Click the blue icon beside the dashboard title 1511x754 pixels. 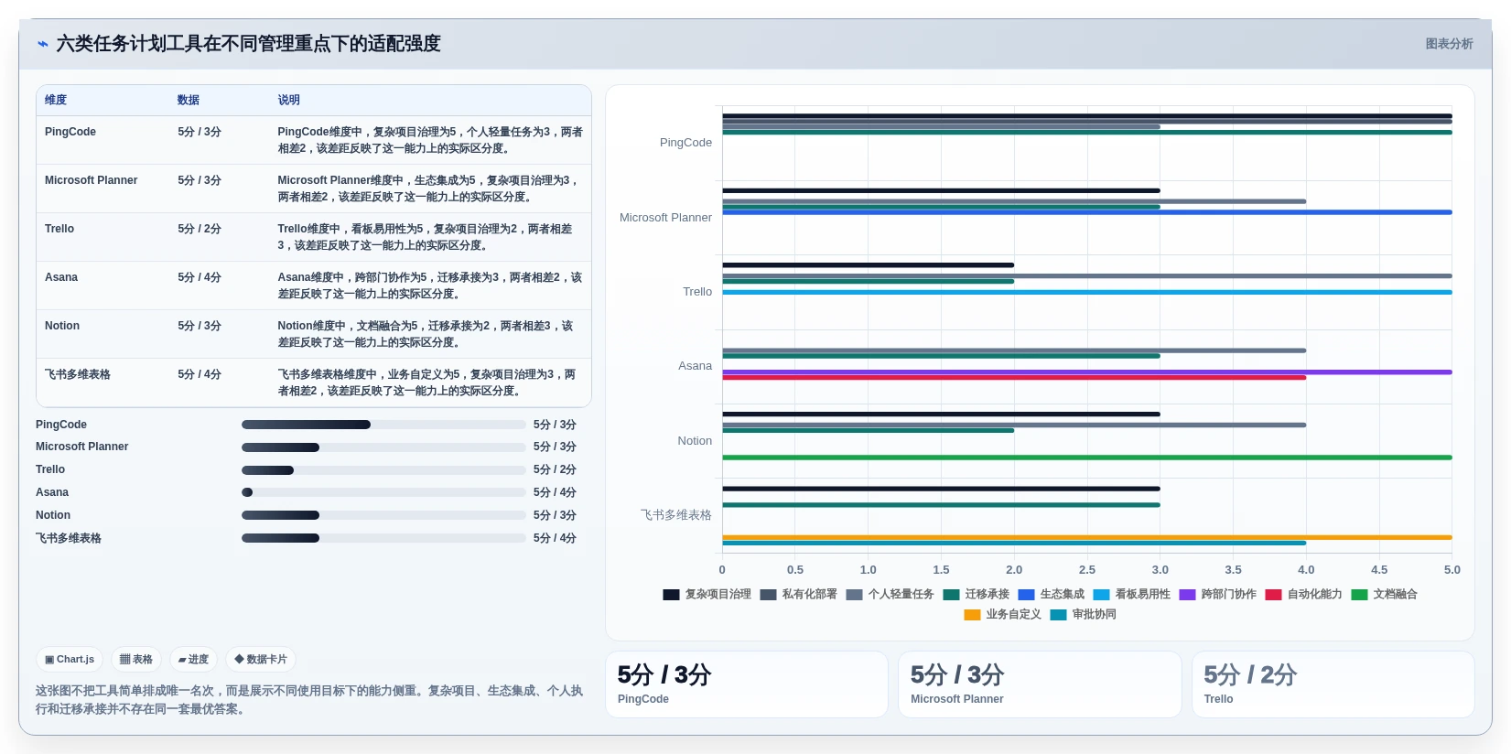[42, 43]
